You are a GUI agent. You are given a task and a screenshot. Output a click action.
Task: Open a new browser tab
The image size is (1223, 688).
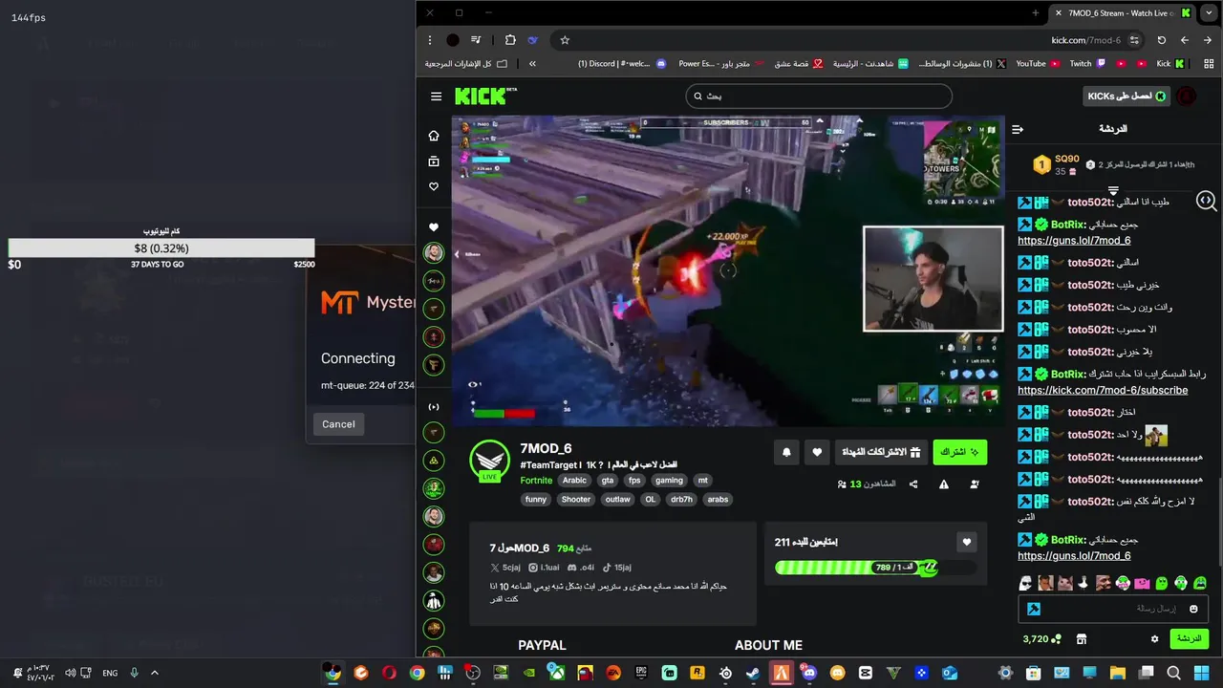pos(1036,12)
